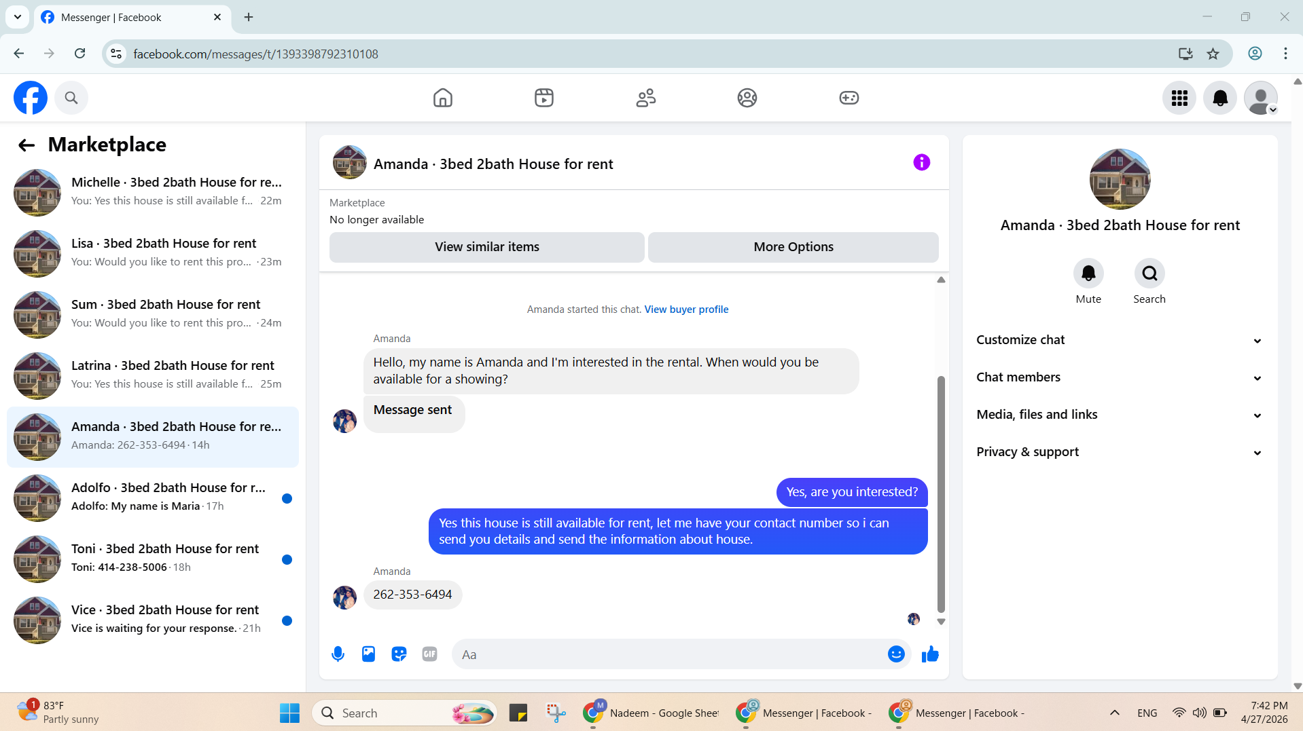Screen dimensions: 1303x731
Task: Open the Gaming controller icon
Action: coord(849,98)
